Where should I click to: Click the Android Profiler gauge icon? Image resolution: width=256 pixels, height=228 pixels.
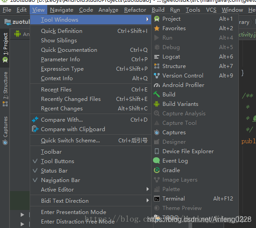(x=157, y=85)
